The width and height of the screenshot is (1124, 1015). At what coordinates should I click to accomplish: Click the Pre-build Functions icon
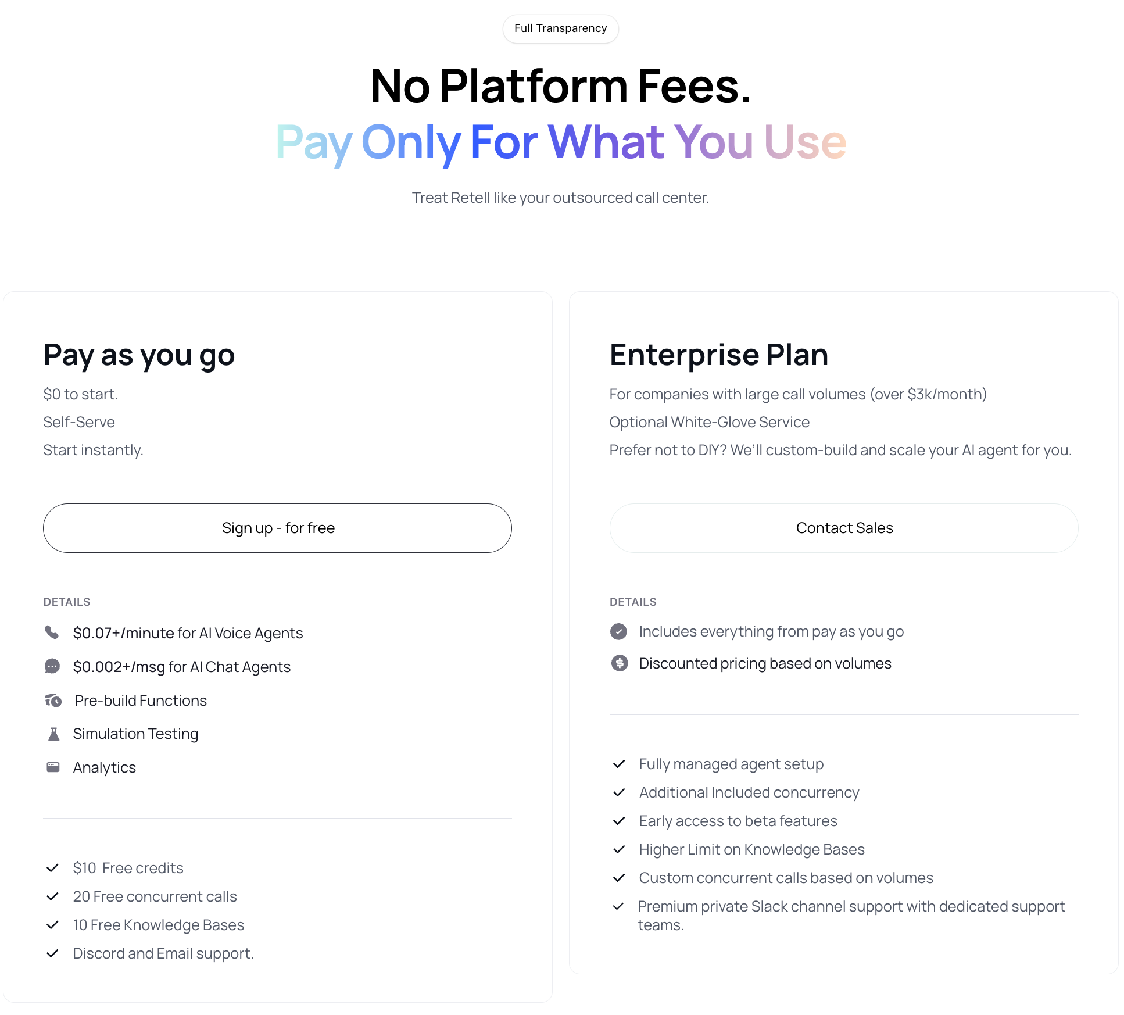52,701
